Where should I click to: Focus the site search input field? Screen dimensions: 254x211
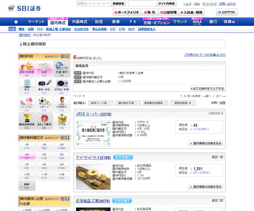tap(143, 4)
